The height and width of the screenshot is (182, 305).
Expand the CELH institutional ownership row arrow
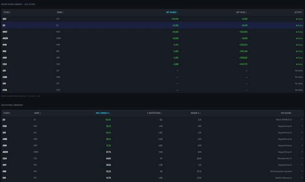(x=302, y=158)
